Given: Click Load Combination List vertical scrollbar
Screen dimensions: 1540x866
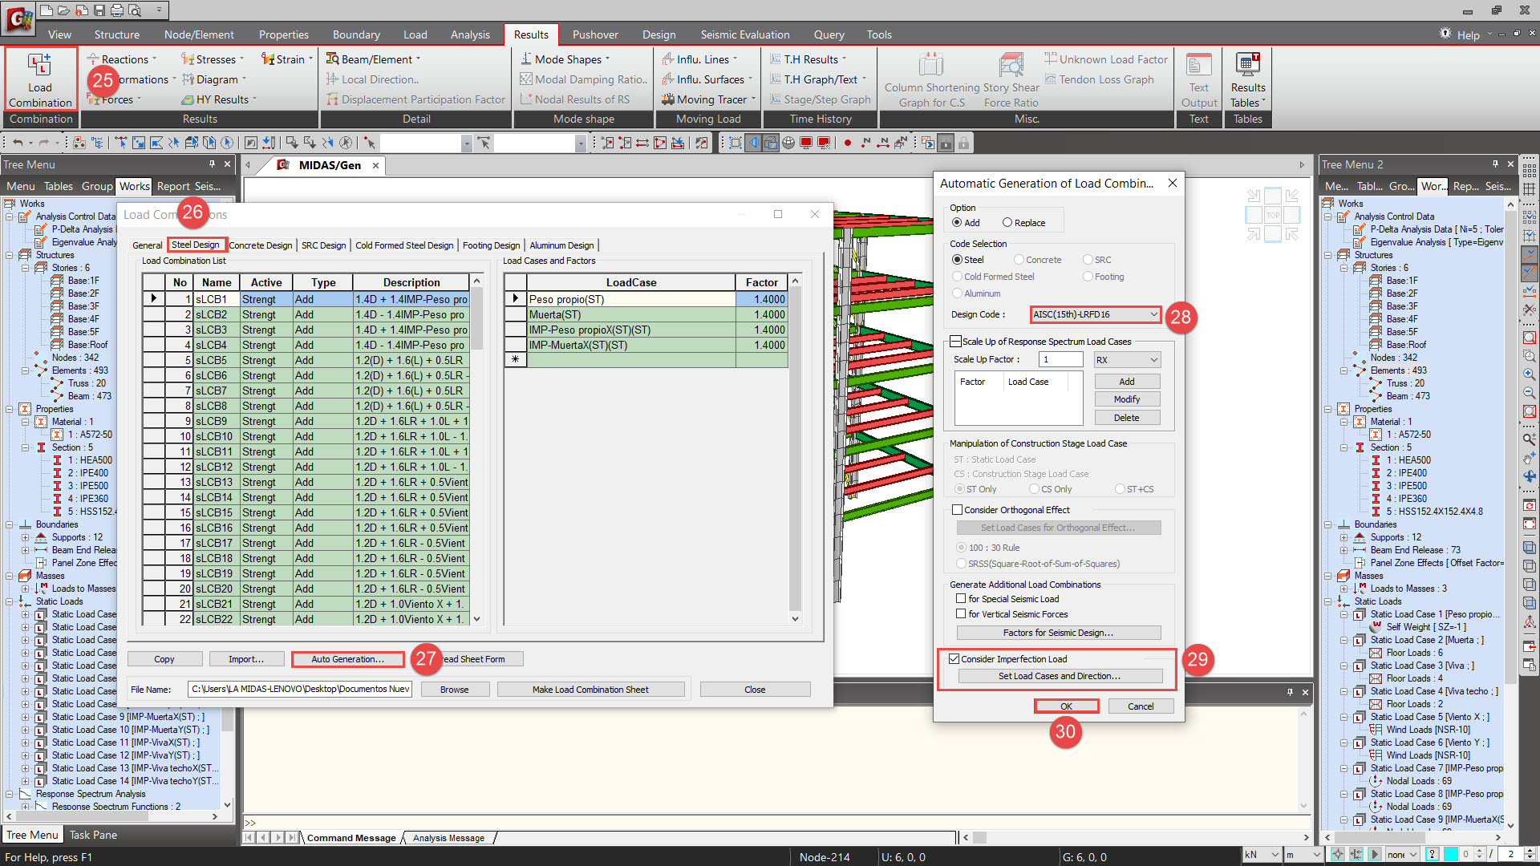Looking at the screenshot, I should (476, 449).
